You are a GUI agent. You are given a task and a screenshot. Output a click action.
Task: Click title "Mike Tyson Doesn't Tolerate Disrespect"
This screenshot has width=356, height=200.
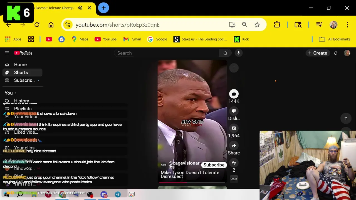(190, 174)
